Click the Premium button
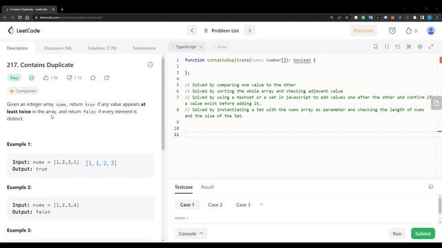Image resolution: width=442 pixels, height=248 pixels. click(x=363, y=30)
